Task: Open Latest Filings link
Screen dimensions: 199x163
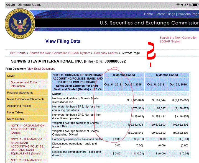Action: (165, 14)
